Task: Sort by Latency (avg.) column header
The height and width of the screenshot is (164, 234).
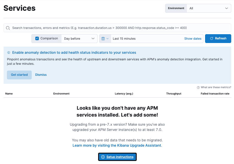Action: pyautogui.click(x=124, y=93)
